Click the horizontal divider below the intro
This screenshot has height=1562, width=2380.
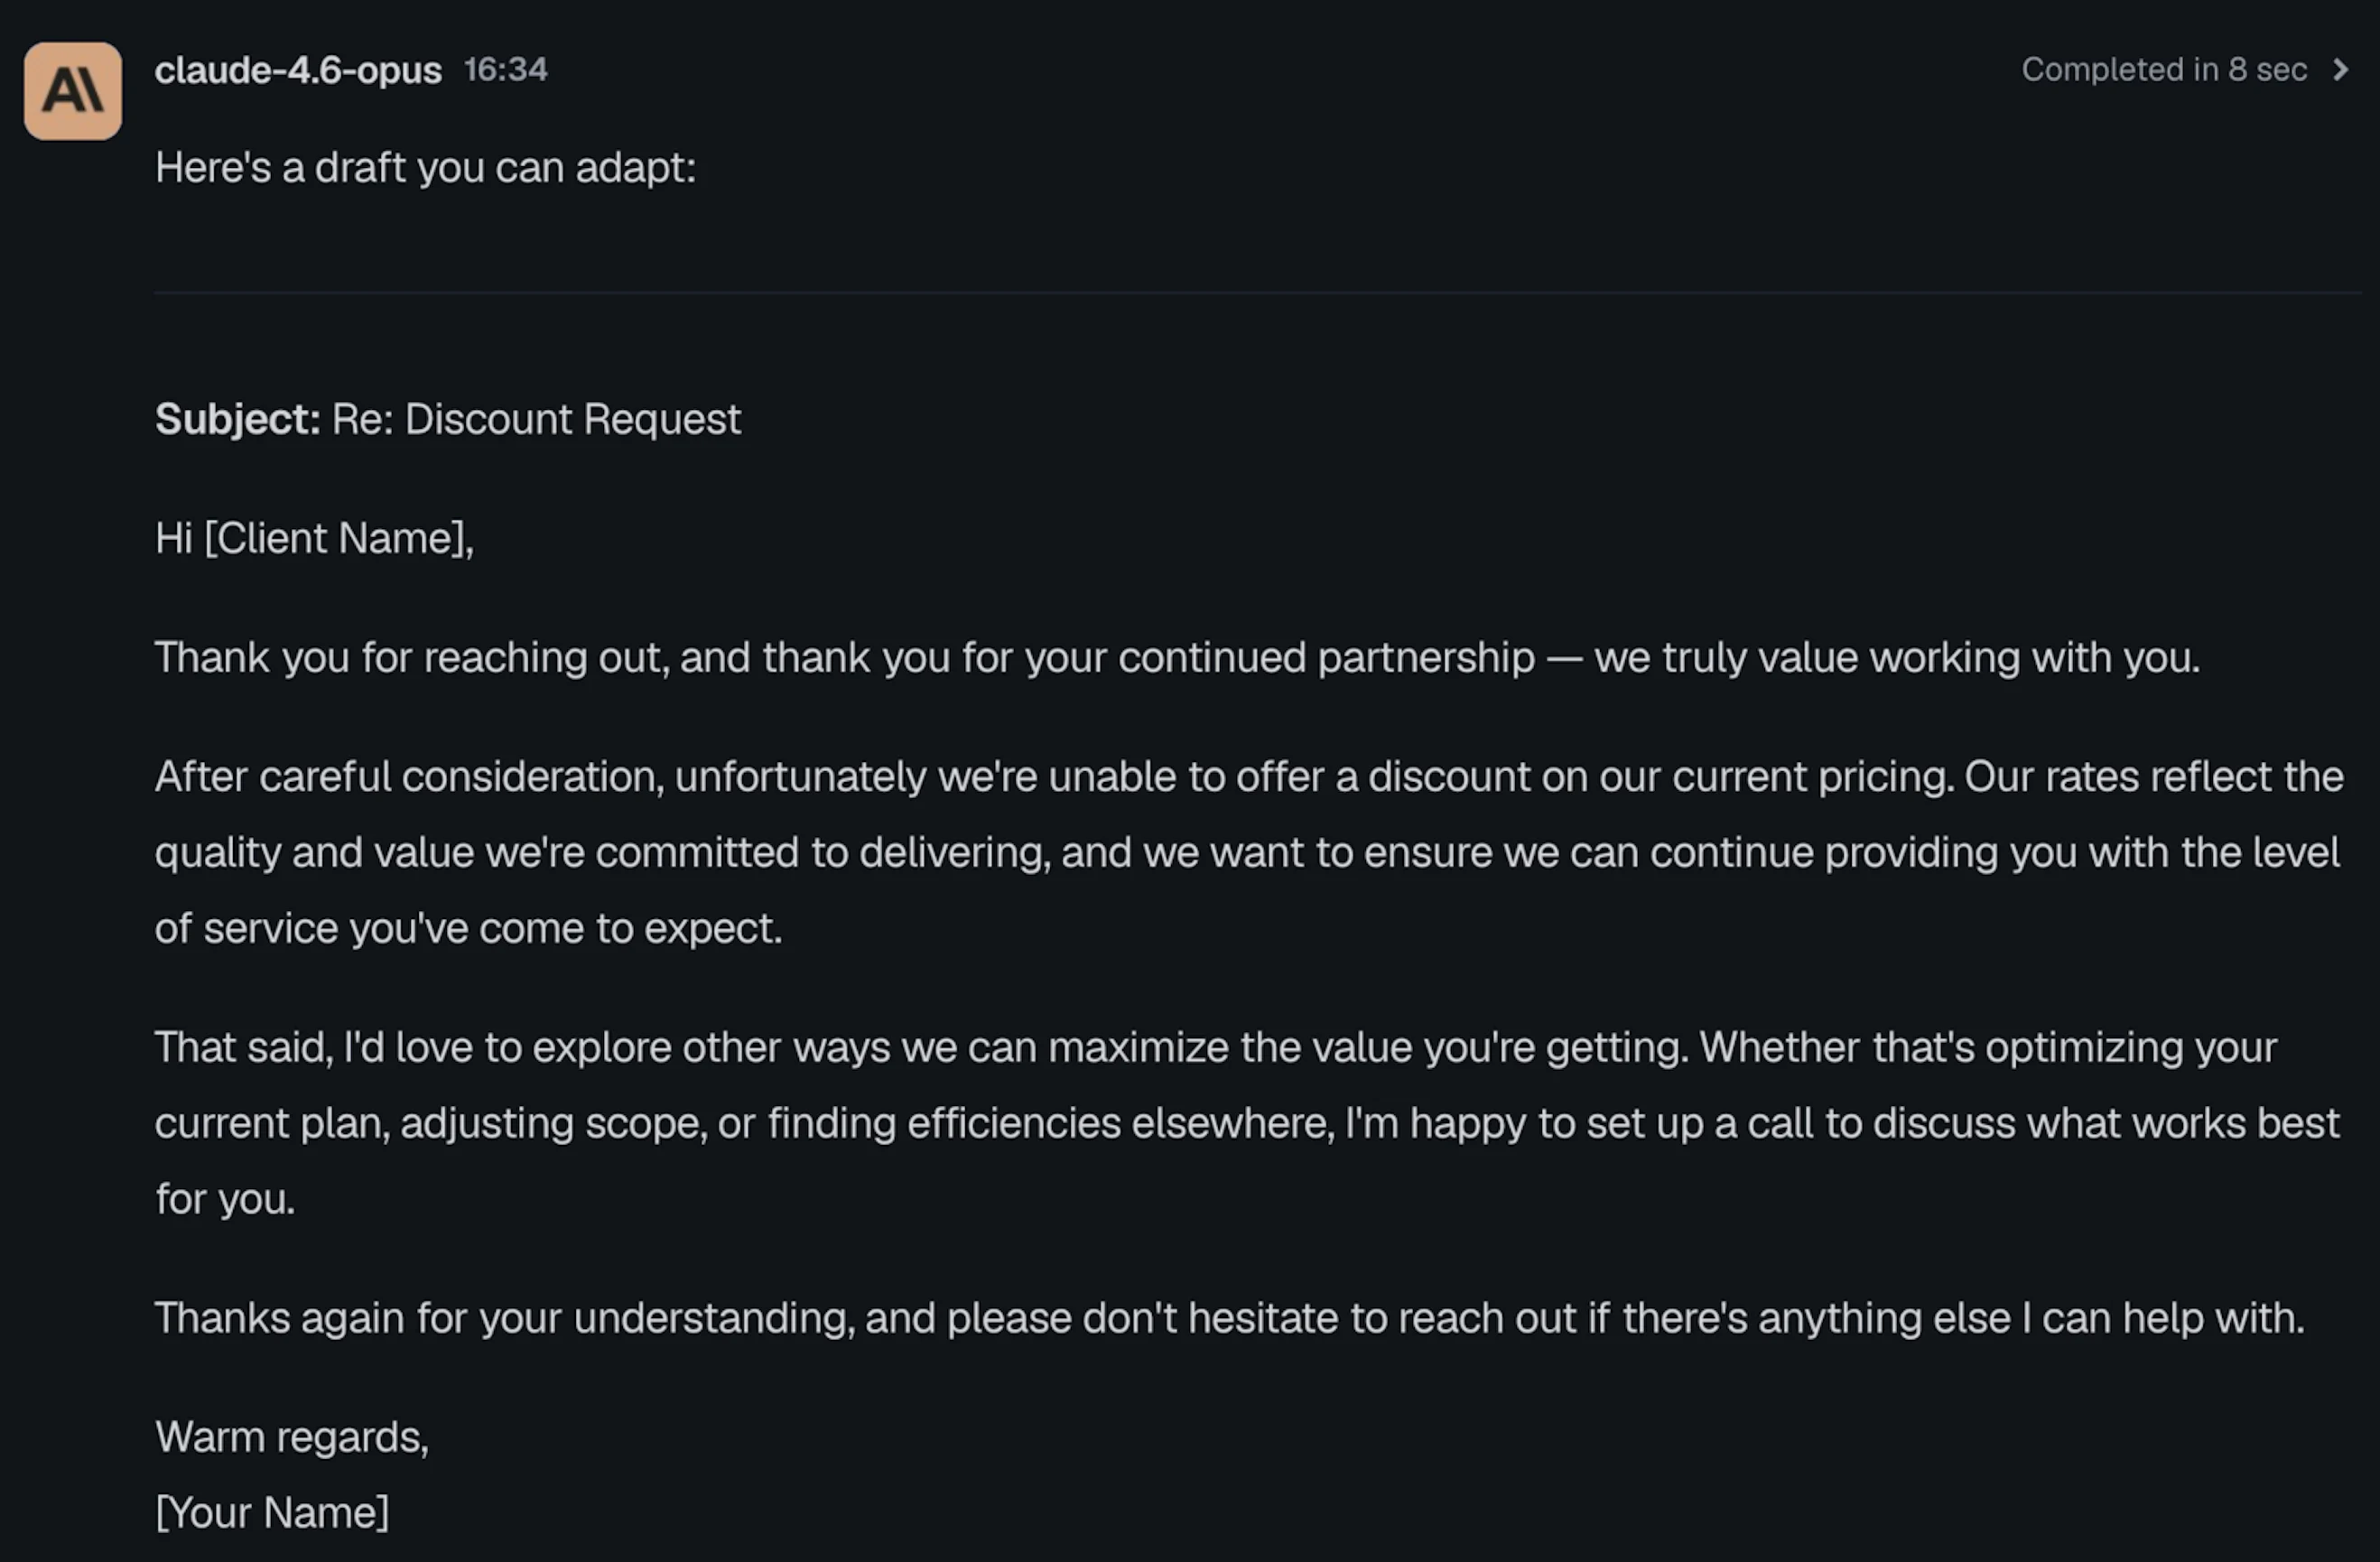(x=1256, y=292)
